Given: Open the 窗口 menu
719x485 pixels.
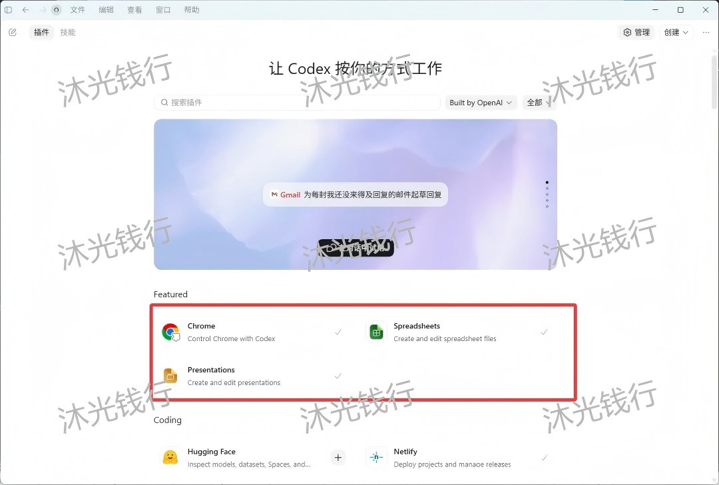Looking at the screenshot, I should (x=163, y=9).
